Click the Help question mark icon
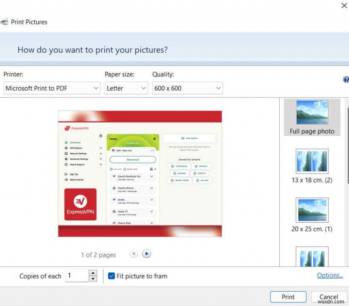349x306 pixels. click(x=346, y=79)
